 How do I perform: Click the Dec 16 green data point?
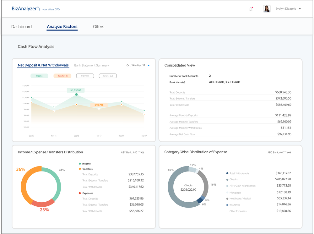(x=76, y=94)
